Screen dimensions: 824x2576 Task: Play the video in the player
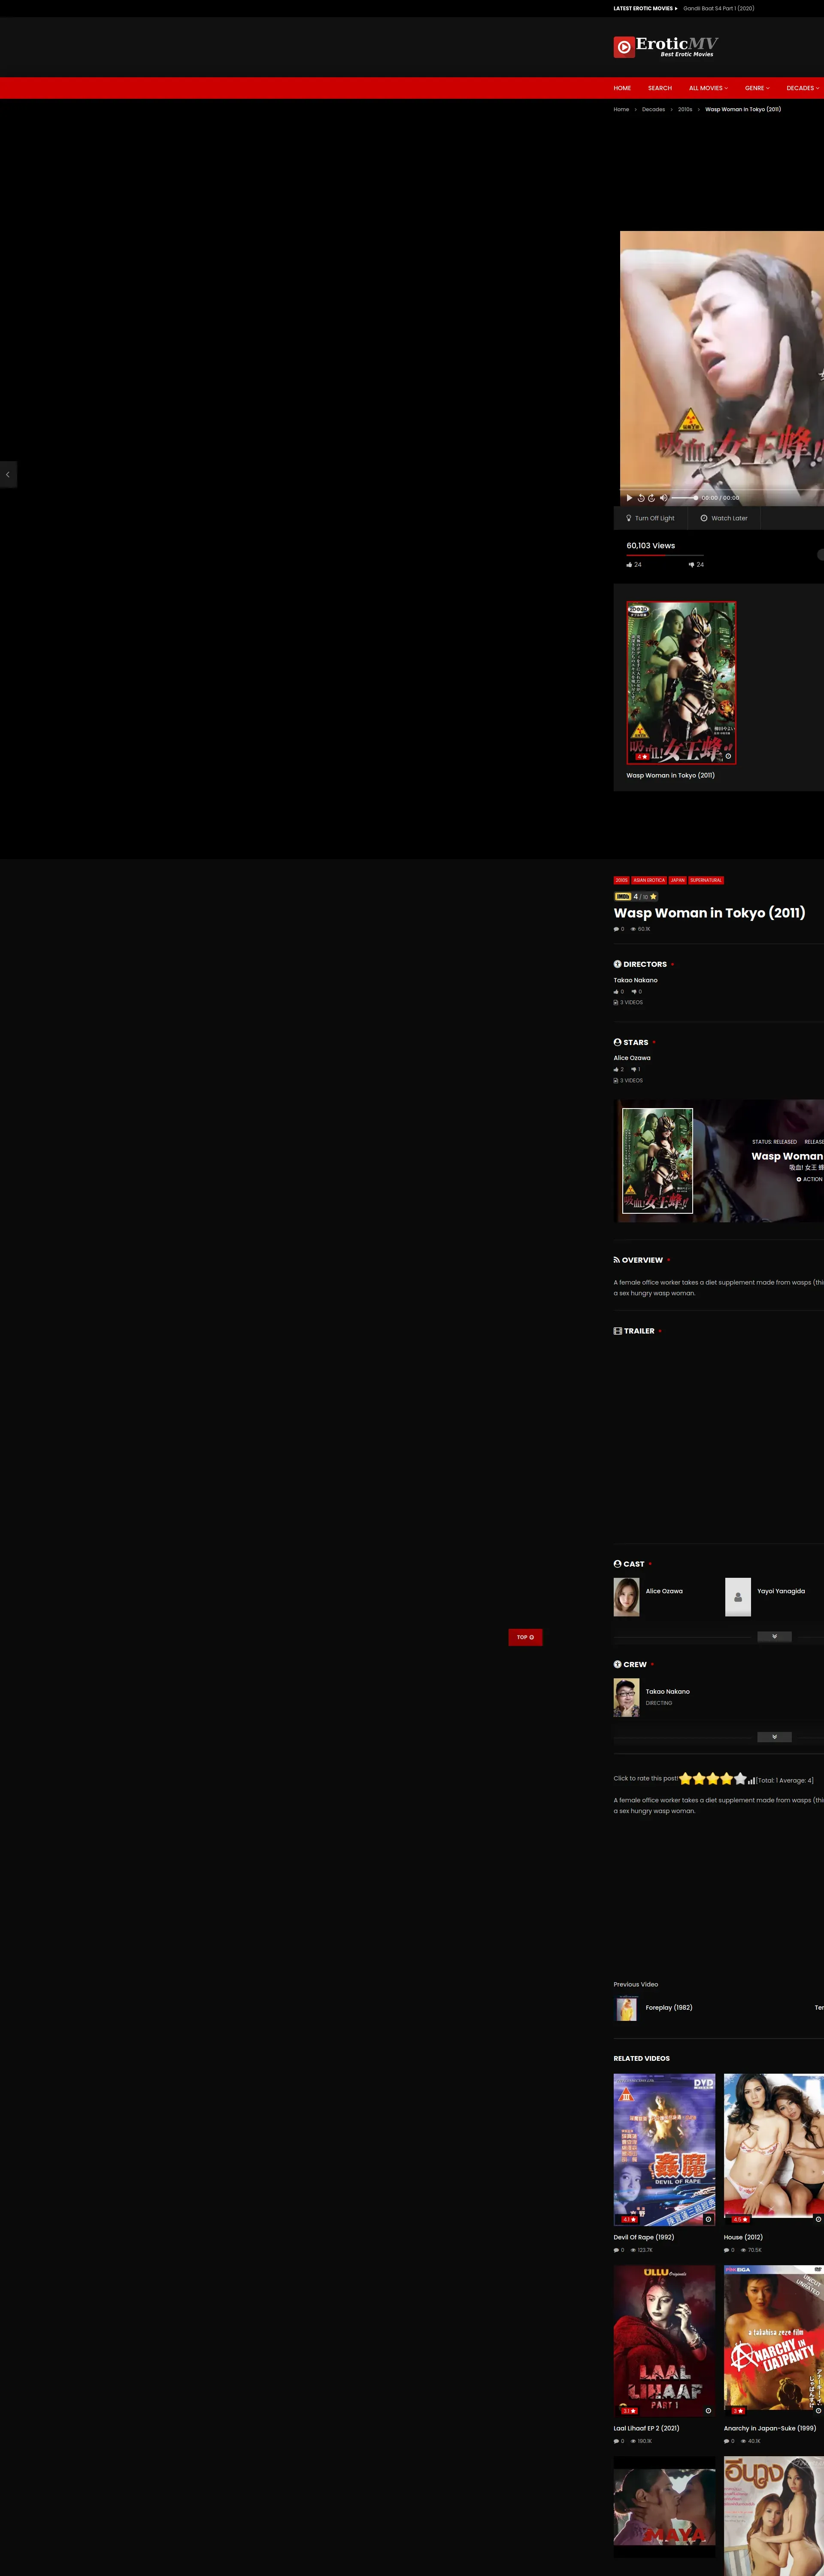(x=629, y=497)
